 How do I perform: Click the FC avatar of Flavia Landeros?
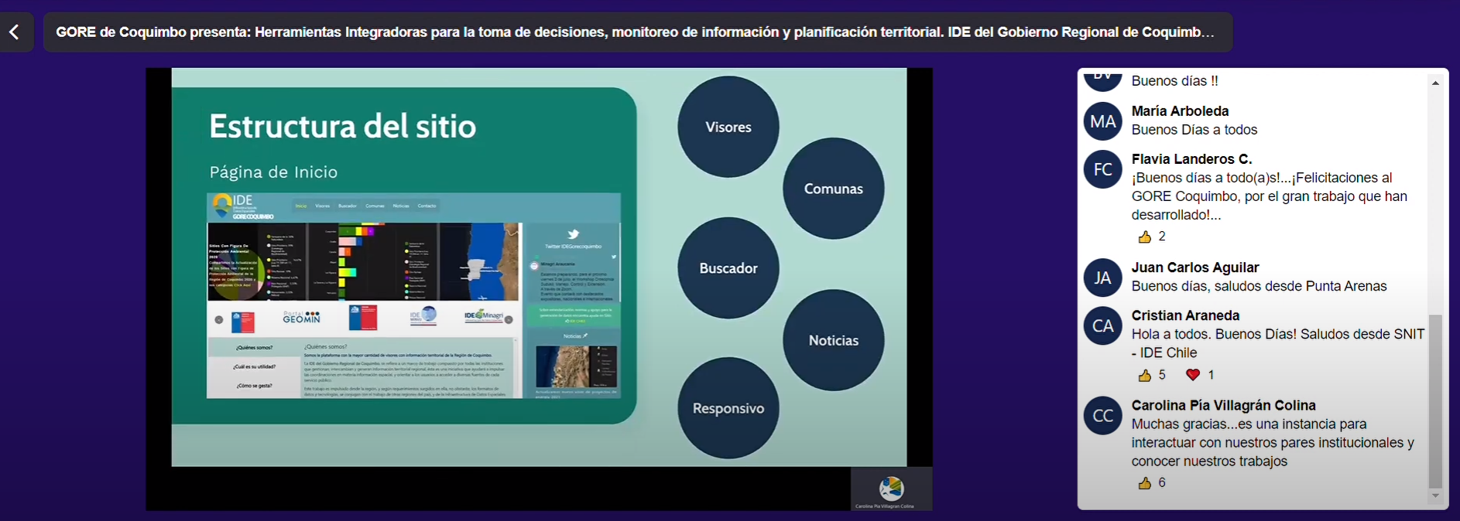(1102, 169)
